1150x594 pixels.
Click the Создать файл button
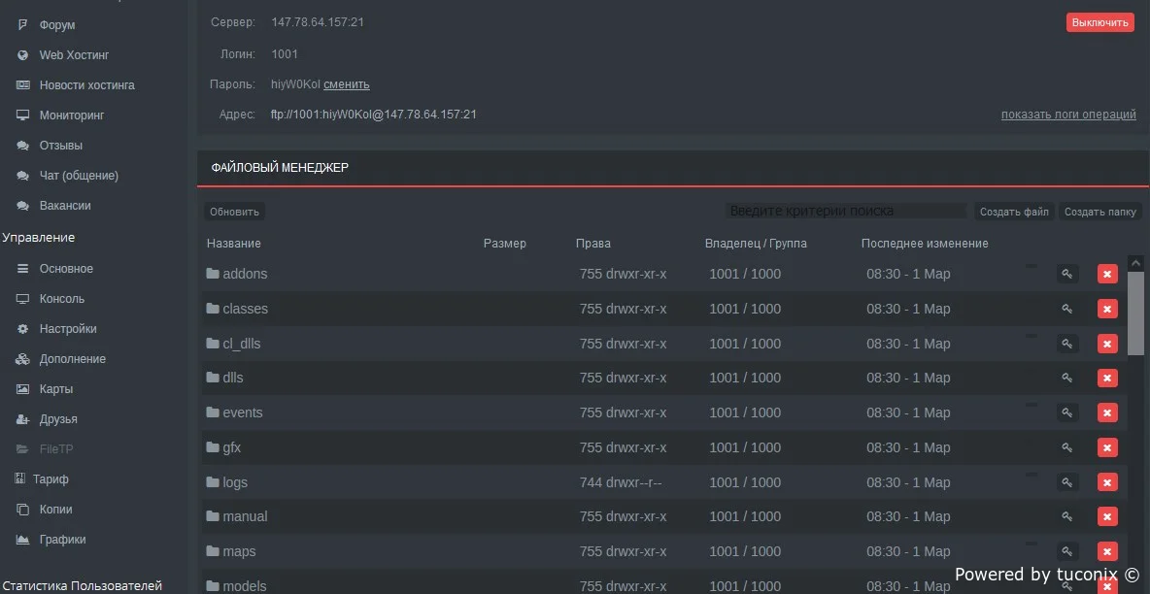1014,212
